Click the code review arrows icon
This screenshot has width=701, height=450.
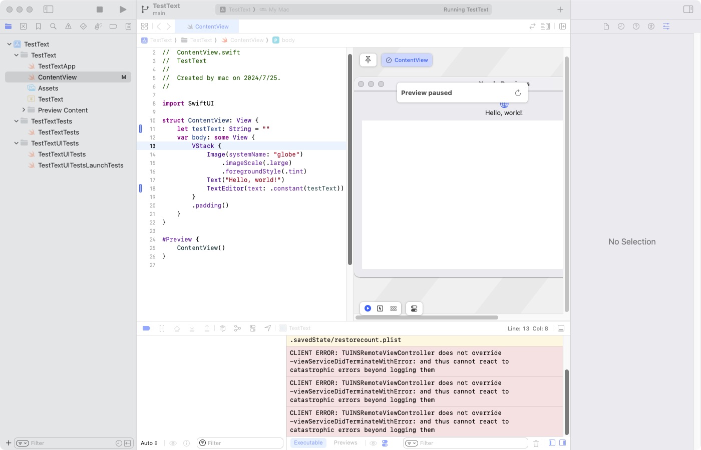click(x=532, y=26)
